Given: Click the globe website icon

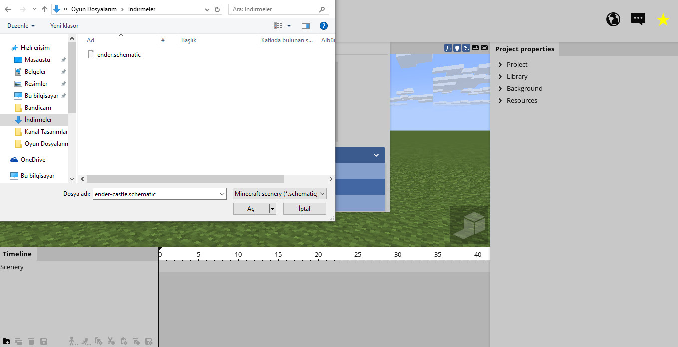Looking at the screenshot, I should click(613, 19).
